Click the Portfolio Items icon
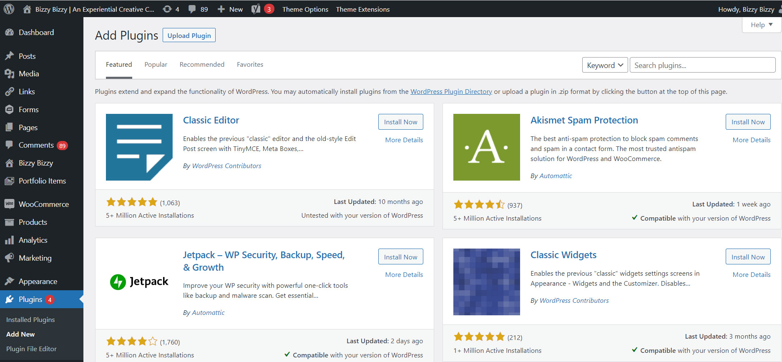Viewport: 782px width, 362px height. tap(9, 181)
